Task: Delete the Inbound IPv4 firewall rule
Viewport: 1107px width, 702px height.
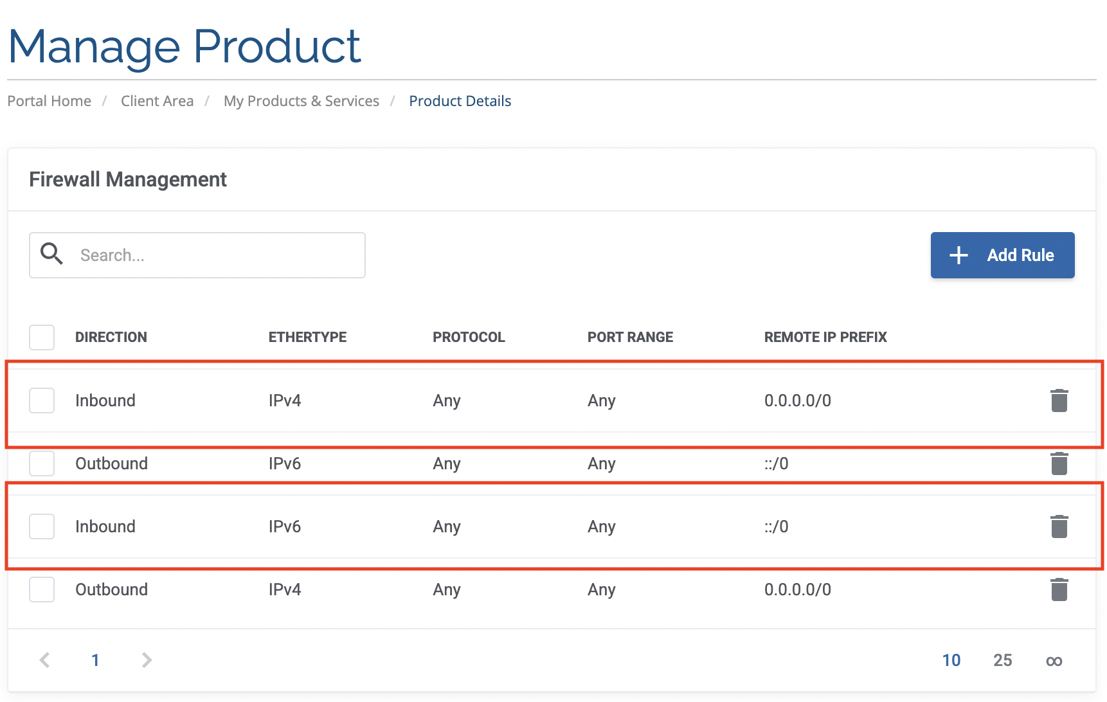Action: (x=1059, y=401)
